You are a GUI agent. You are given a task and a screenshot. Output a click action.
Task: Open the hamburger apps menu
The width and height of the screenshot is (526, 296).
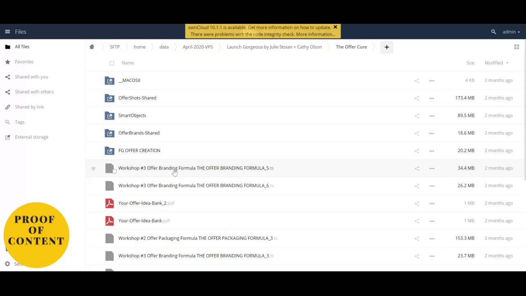coord(7,32)
